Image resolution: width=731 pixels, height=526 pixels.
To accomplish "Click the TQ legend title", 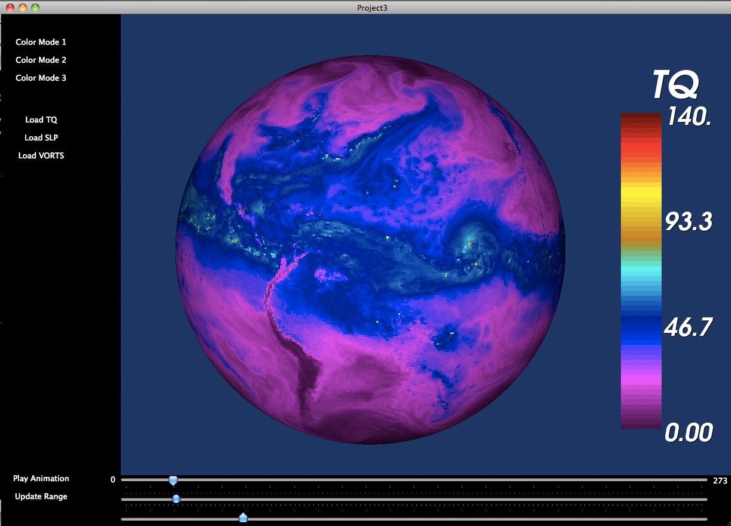I will click(x=675, y=85).
